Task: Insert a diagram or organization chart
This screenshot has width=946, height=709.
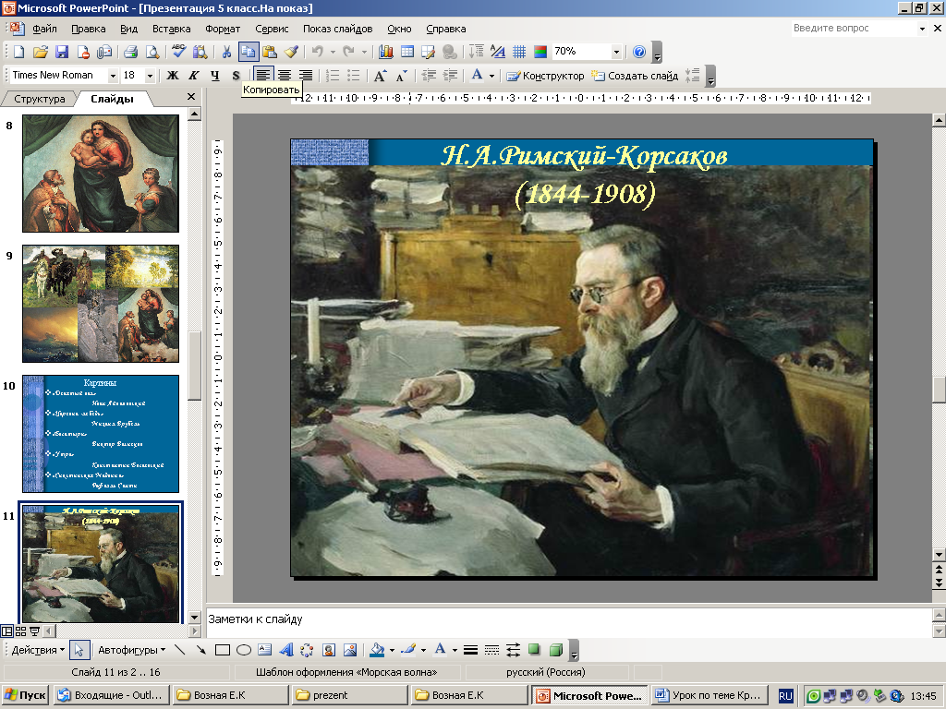Action: pyautogui.click(x=307, y=650)
